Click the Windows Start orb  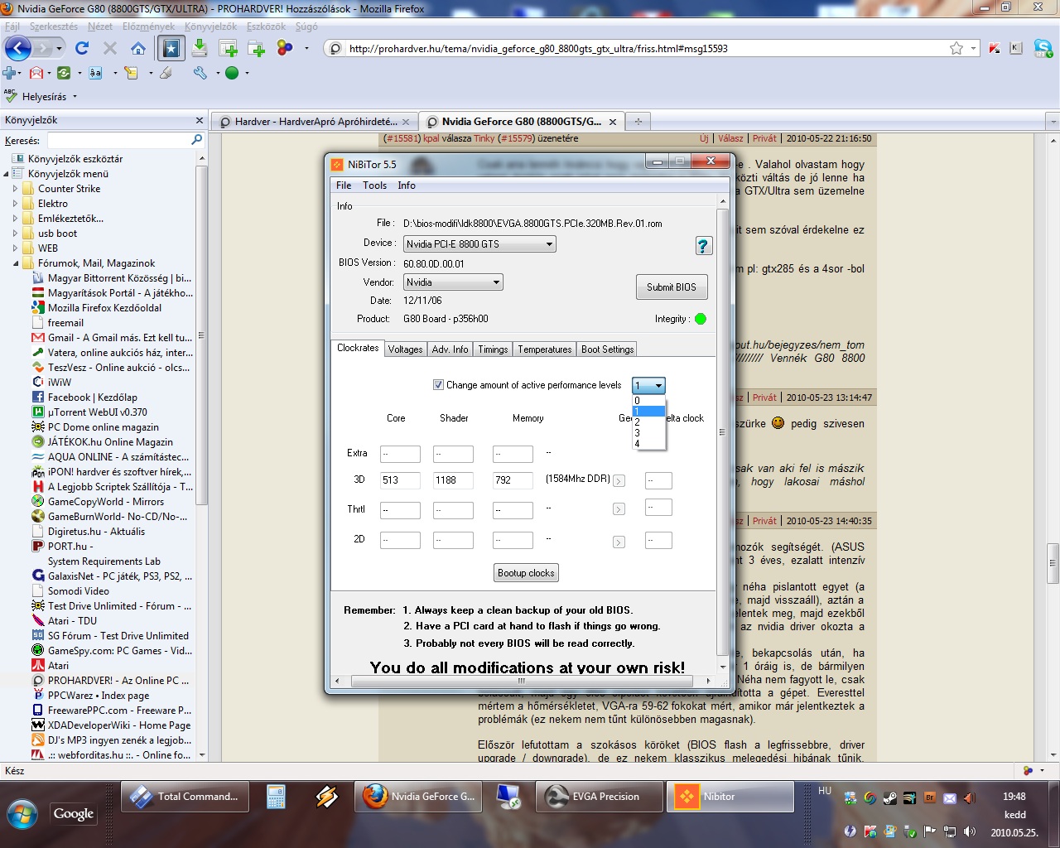tap(22, 814)
